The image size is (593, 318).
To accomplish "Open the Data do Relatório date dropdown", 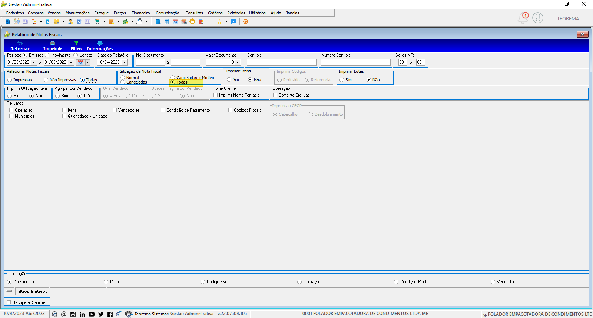I will tap(125, 62).
